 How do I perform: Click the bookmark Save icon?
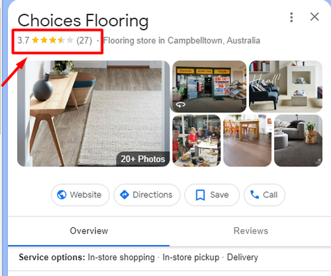click(201, 195)
